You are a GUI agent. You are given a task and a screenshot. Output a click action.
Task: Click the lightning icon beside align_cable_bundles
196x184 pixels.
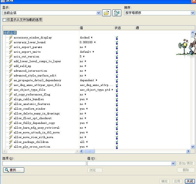(x=11, y=99)
